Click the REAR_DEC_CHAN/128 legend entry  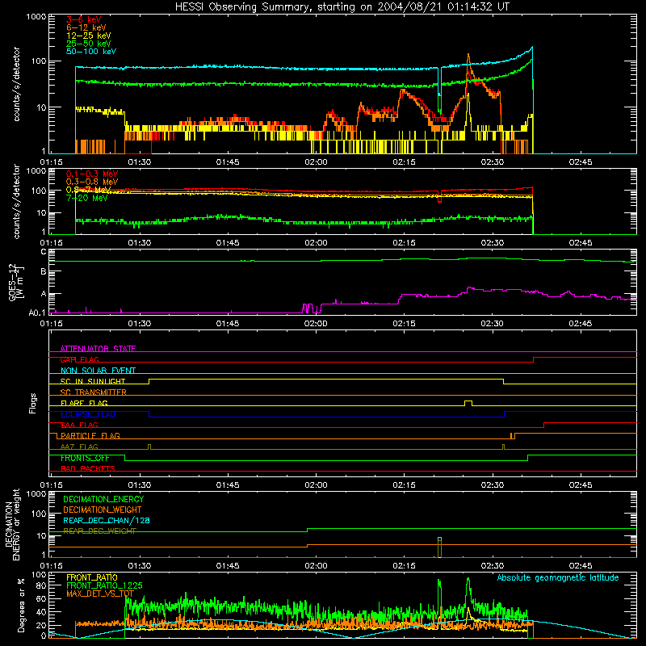point(107,521)
